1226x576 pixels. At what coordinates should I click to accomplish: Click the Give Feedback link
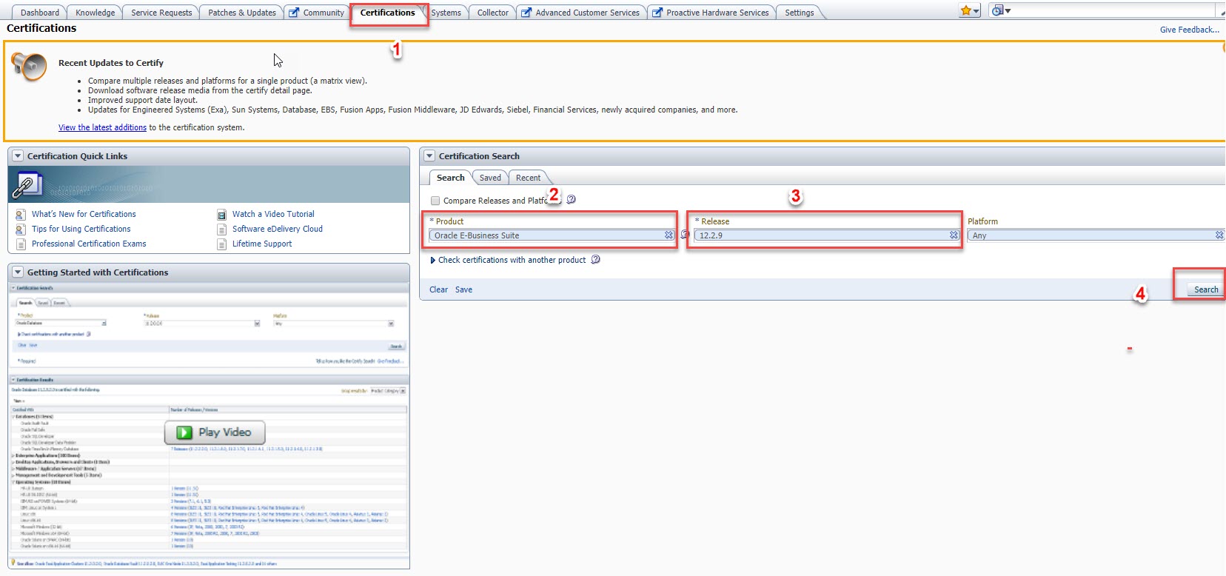[x=1190, y=30]
